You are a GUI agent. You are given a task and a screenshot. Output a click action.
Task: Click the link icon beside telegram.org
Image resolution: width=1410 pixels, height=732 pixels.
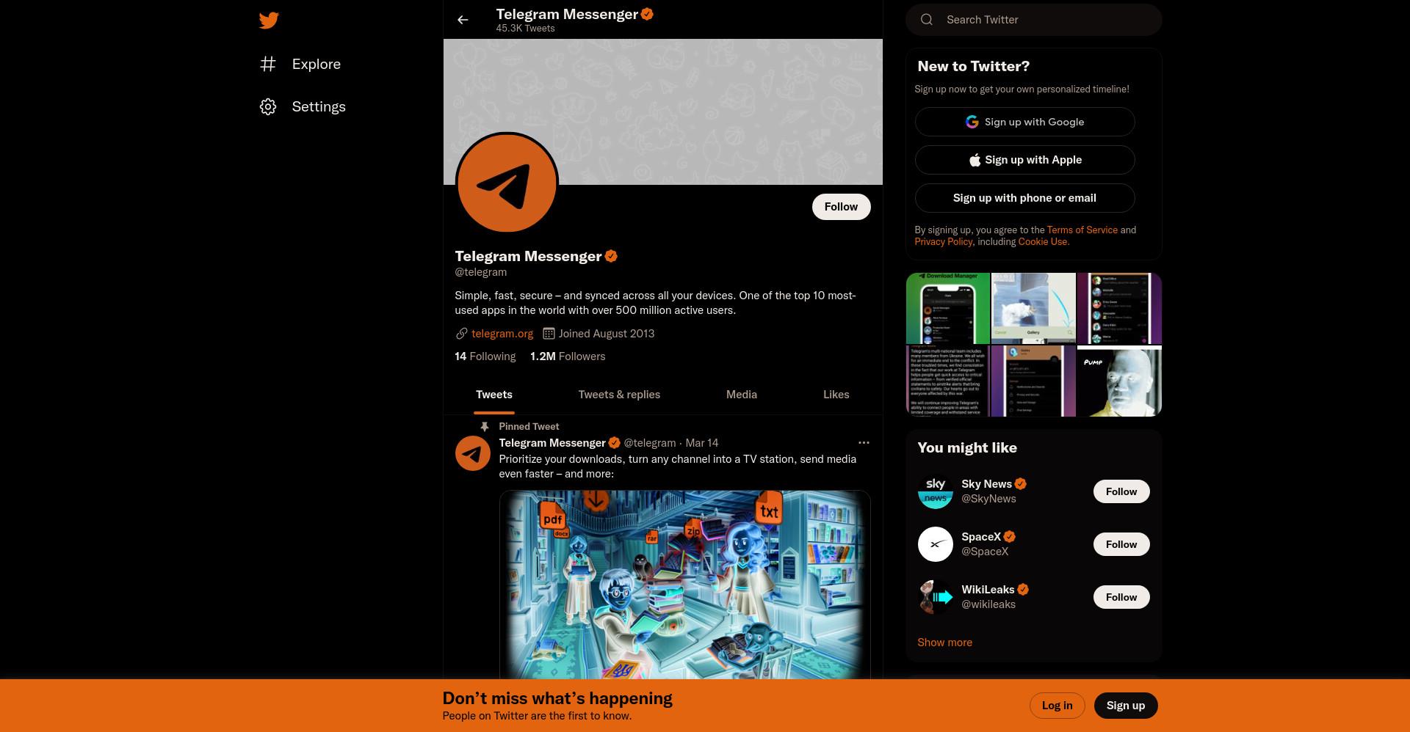pos(461,334)
